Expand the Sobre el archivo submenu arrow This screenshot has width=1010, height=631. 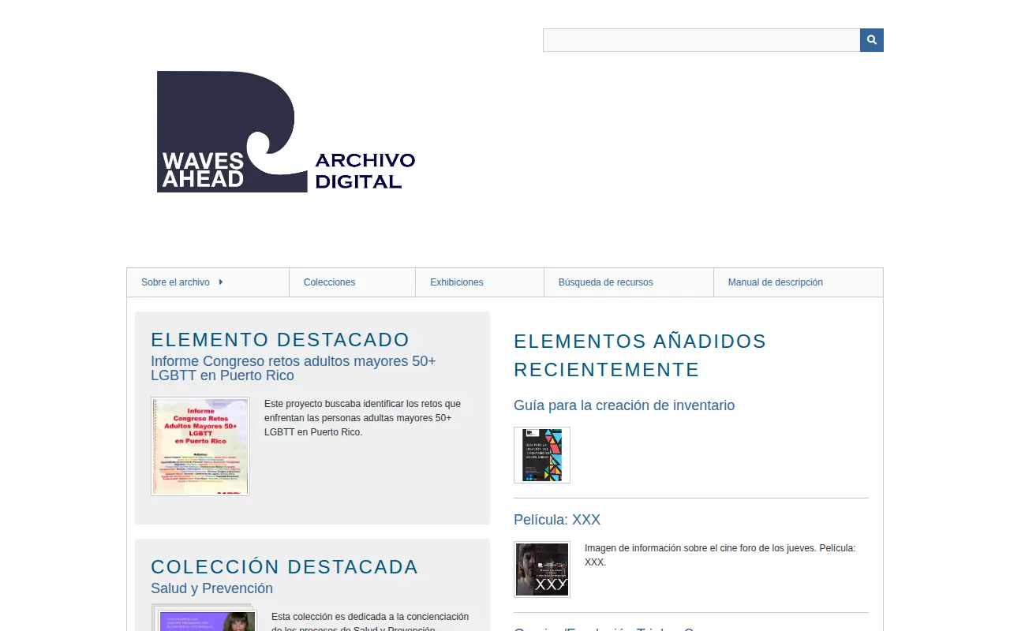(221, 282)
